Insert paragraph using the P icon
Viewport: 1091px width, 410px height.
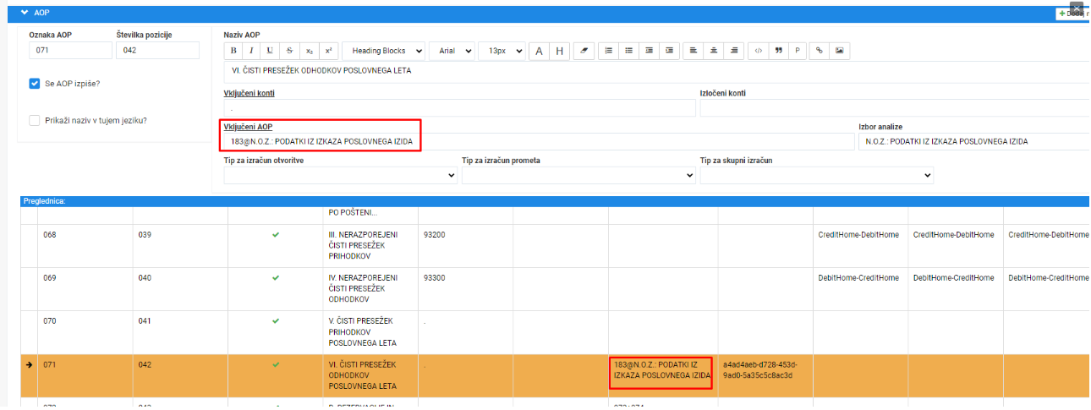[798, 51]
